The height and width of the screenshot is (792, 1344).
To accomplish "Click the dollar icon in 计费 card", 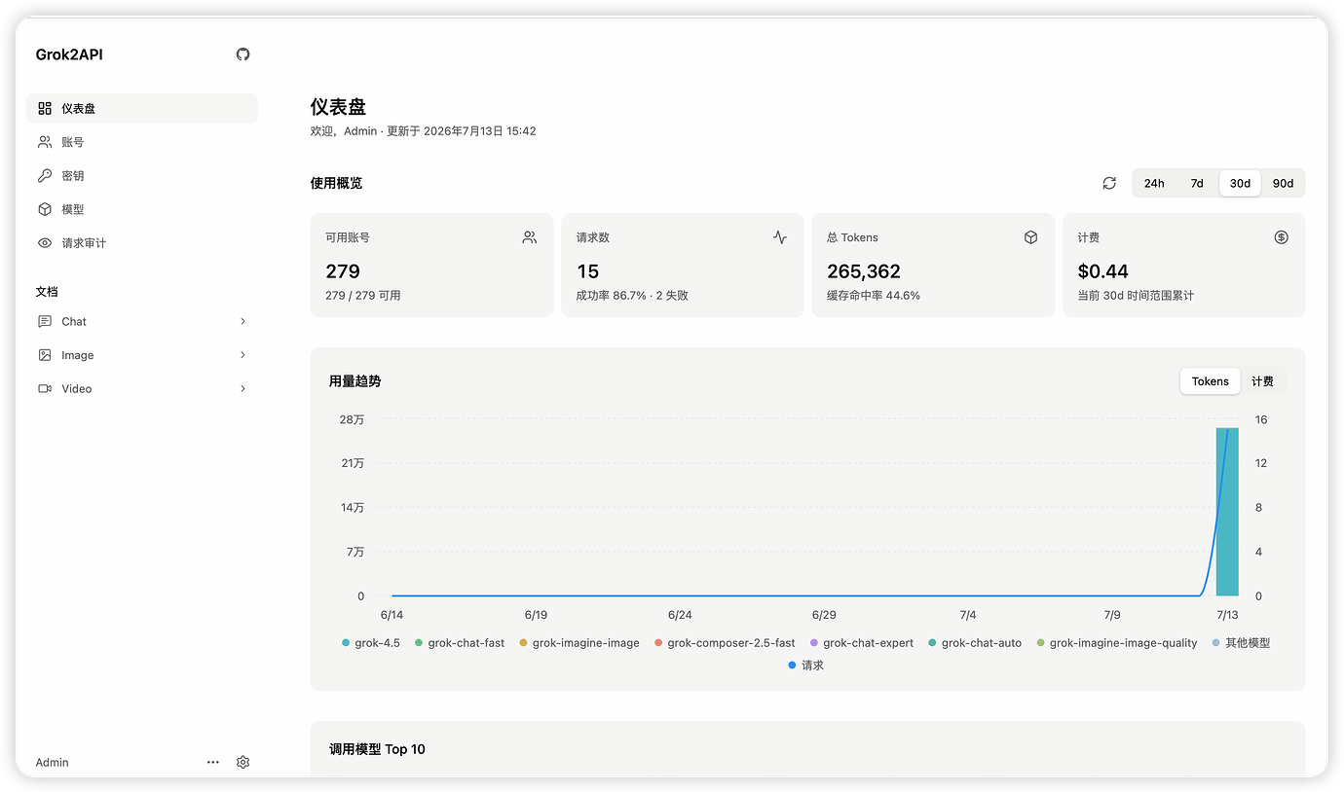I will click(1282, 237).
